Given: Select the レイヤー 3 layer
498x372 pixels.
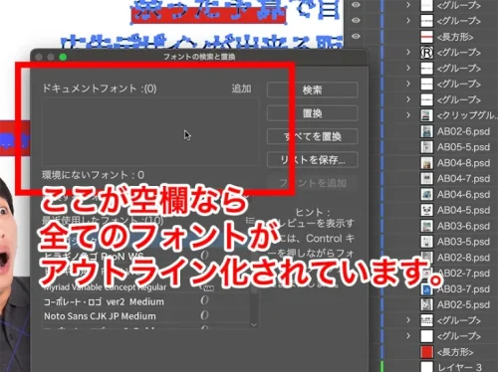Looking at the screenshot, I should click(x=459, y=367).
